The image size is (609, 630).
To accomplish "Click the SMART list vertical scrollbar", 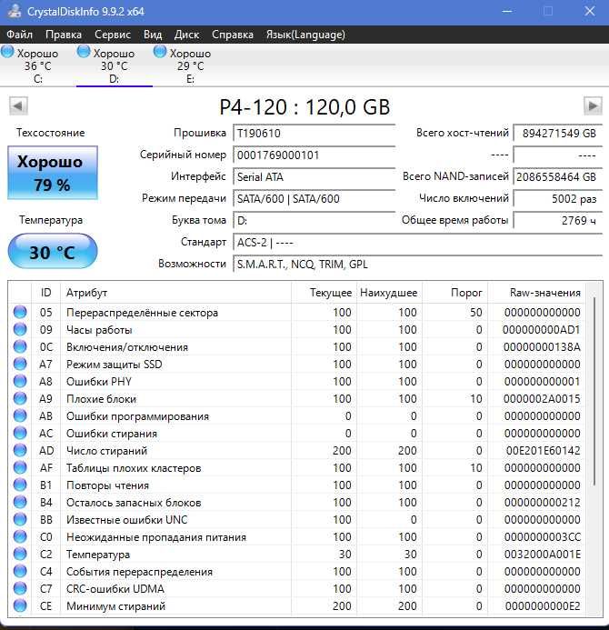I will [x=594, y=391].
